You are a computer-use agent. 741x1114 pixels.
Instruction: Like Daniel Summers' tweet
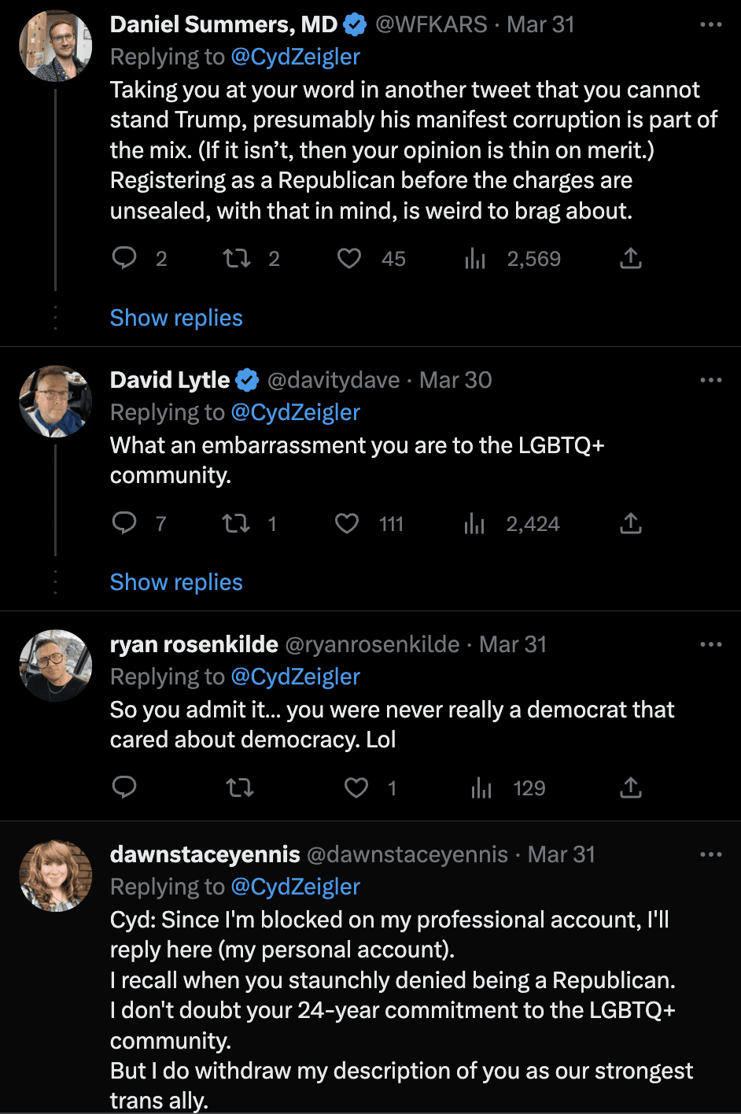point(349,259)
